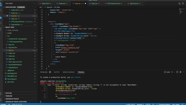Click Ln 24, Col 37 cursor position

click(x=130, y=104)
